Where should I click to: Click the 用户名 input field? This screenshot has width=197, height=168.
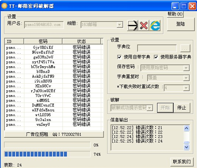pos(44,25)
